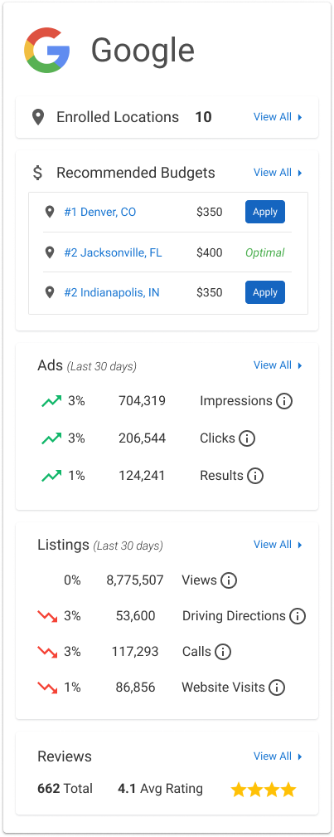334x837 pixels.
Task: Click the Enrolled Locations pin icon
Action: 38,117
